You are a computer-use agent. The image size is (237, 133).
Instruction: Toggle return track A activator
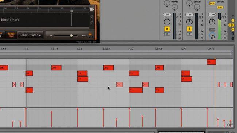coord(167,29)
